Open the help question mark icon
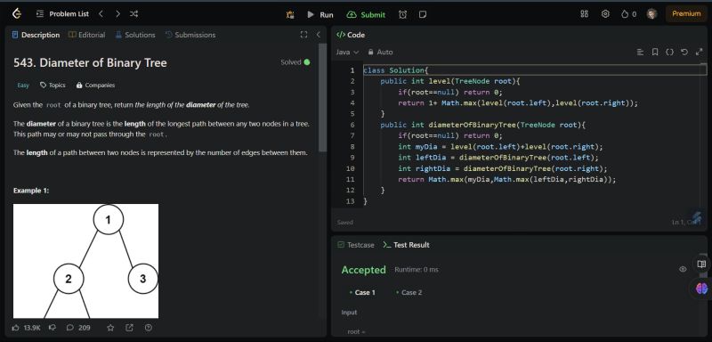This screenshot has width=712, height=342. tap(148, 328)
